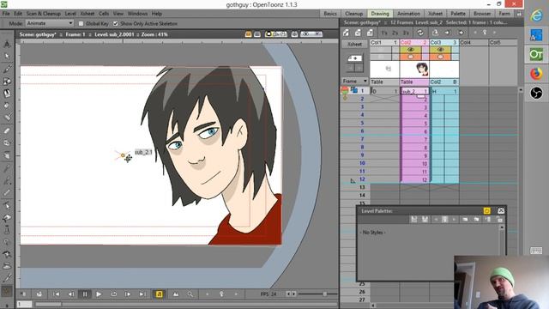Switch to the Animation room tab
This screenshot has width=549, height=309.
click(x=408, y=14)
